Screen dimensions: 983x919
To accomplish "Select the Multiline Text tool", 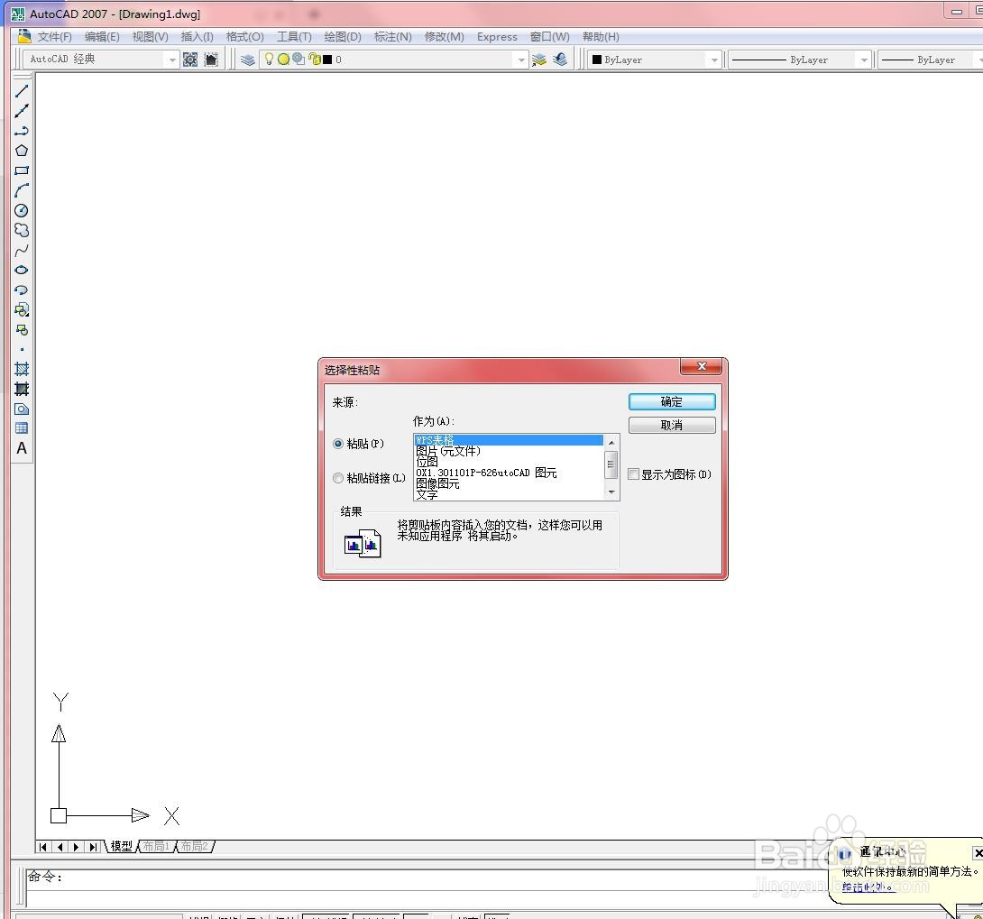I will click(22, 449).
